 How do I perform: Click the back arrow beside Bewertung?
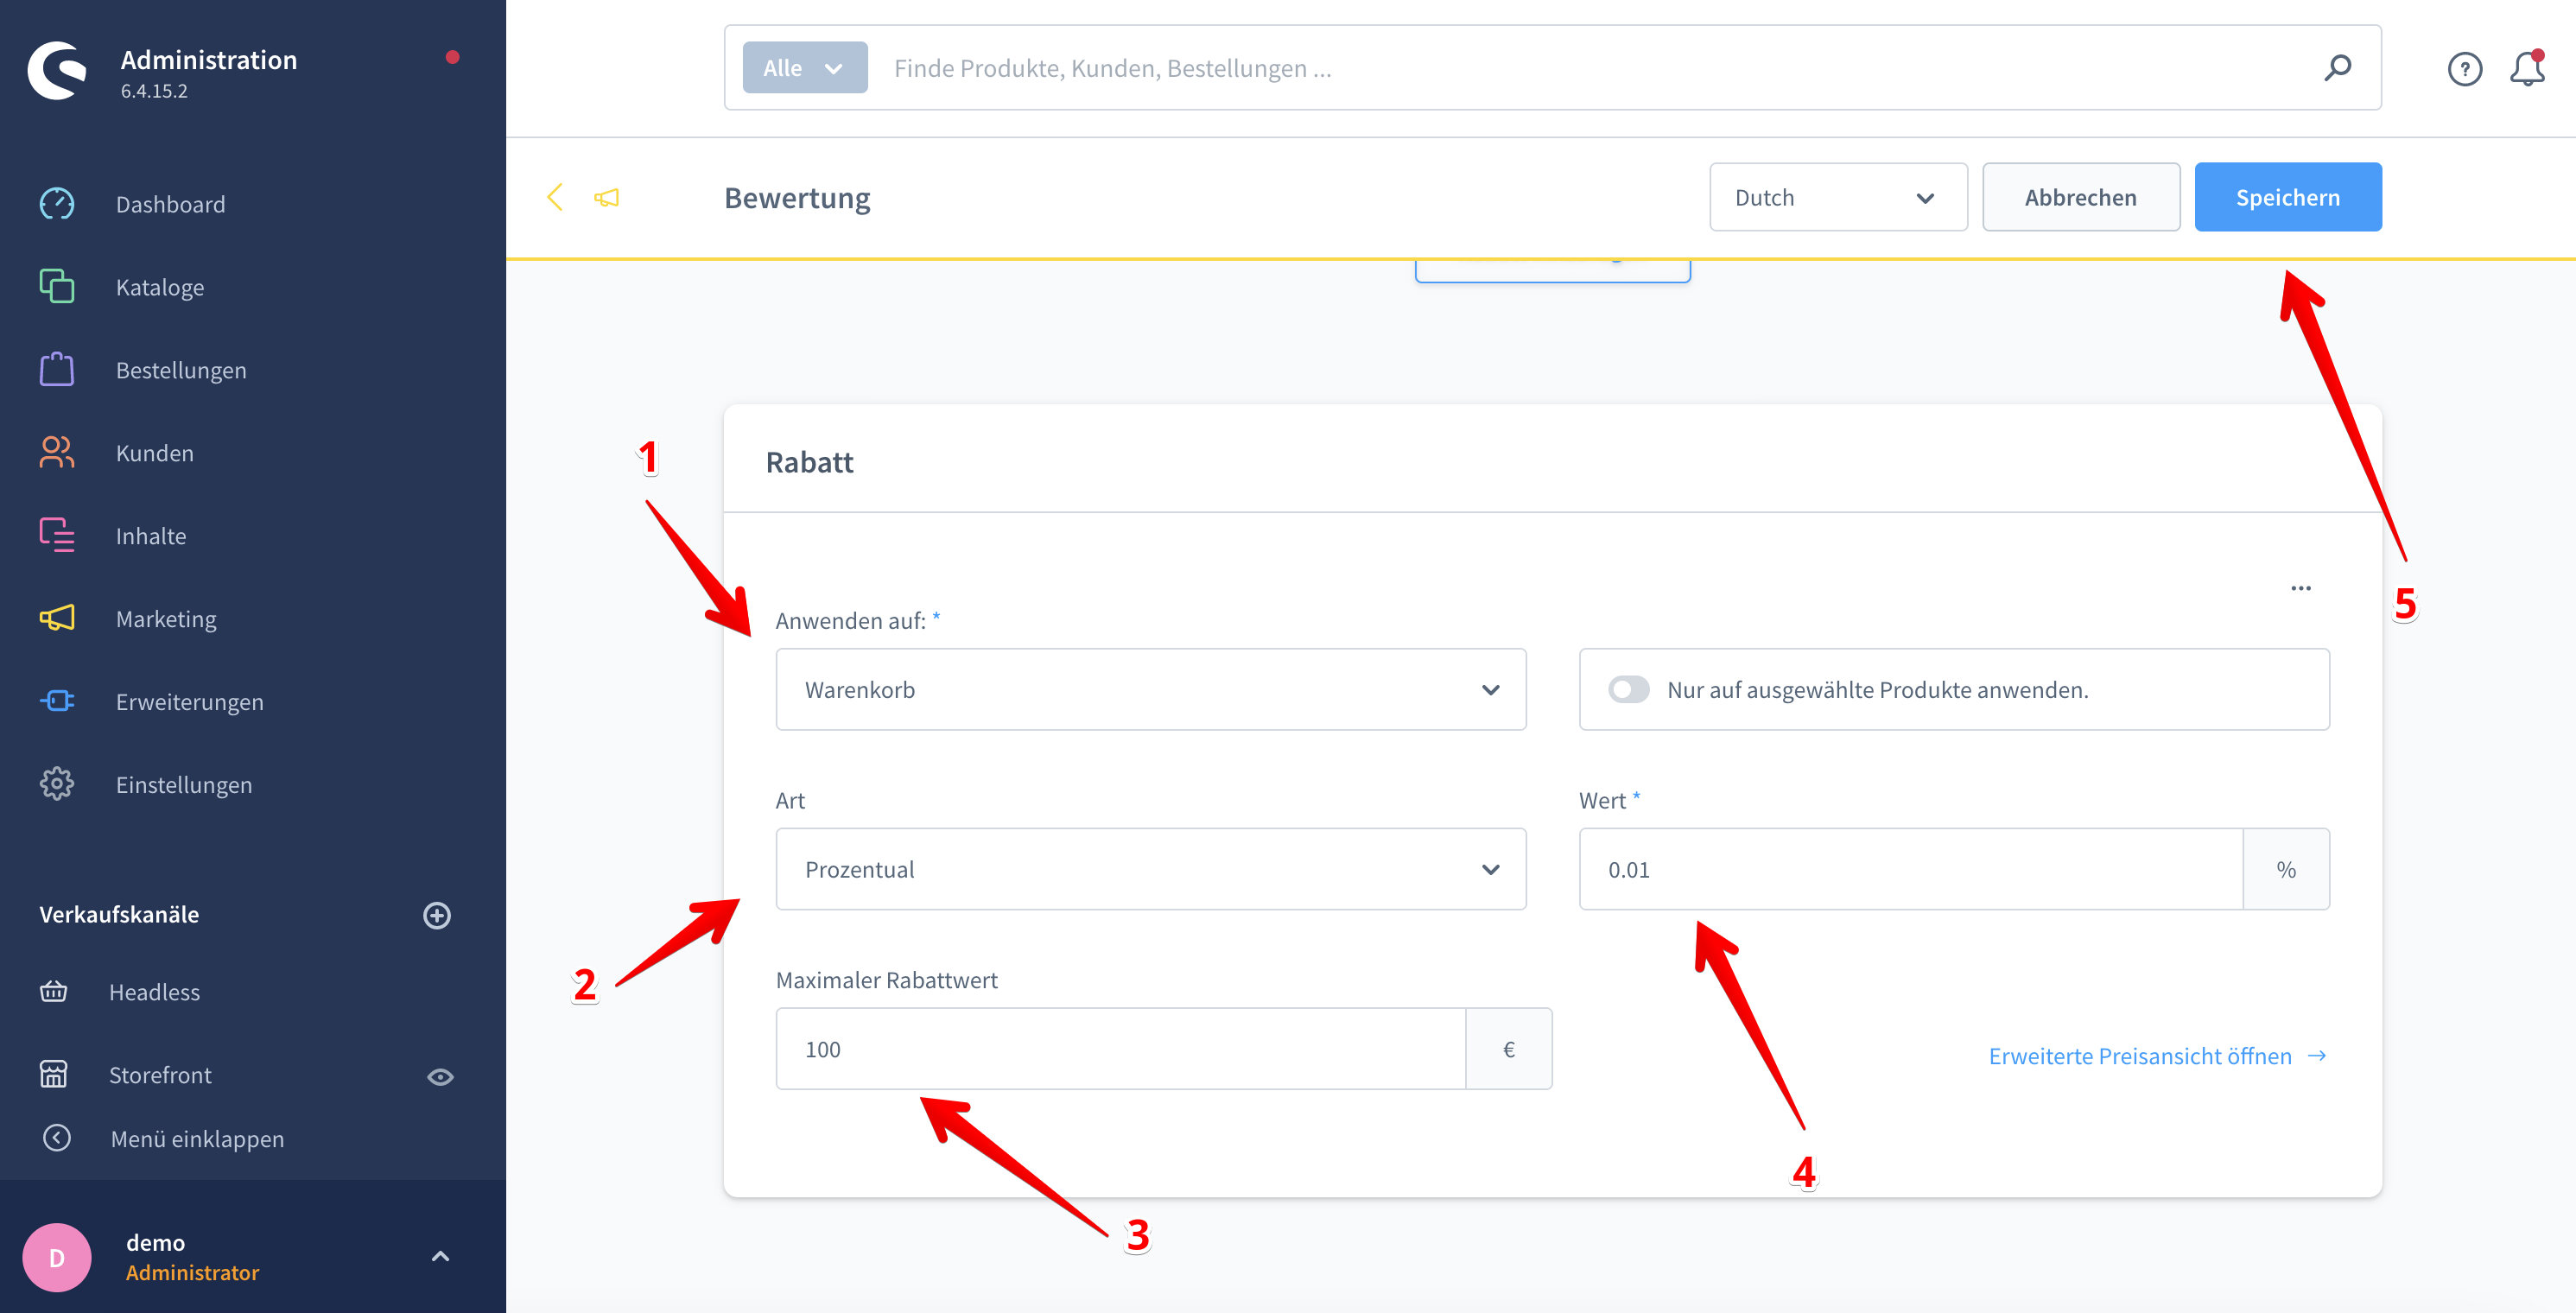point(555,197)
